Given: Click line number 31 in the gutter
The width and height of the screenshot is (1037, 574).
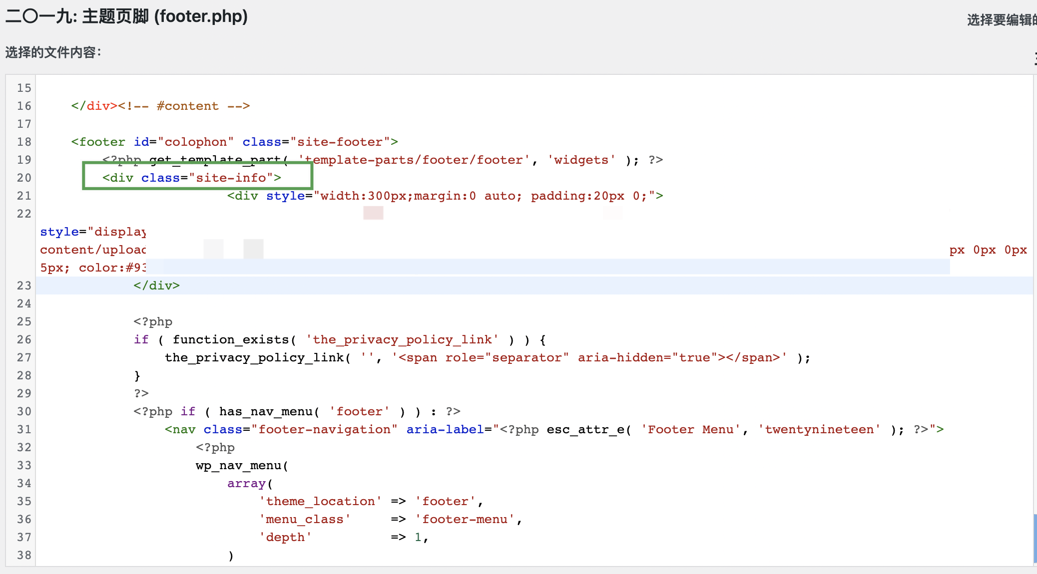Looking at the screenshot, I should (23, 429).
